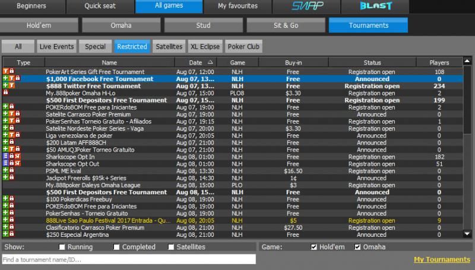Filter by Satelites tab

pyautogui.click(x=169, y=47)
